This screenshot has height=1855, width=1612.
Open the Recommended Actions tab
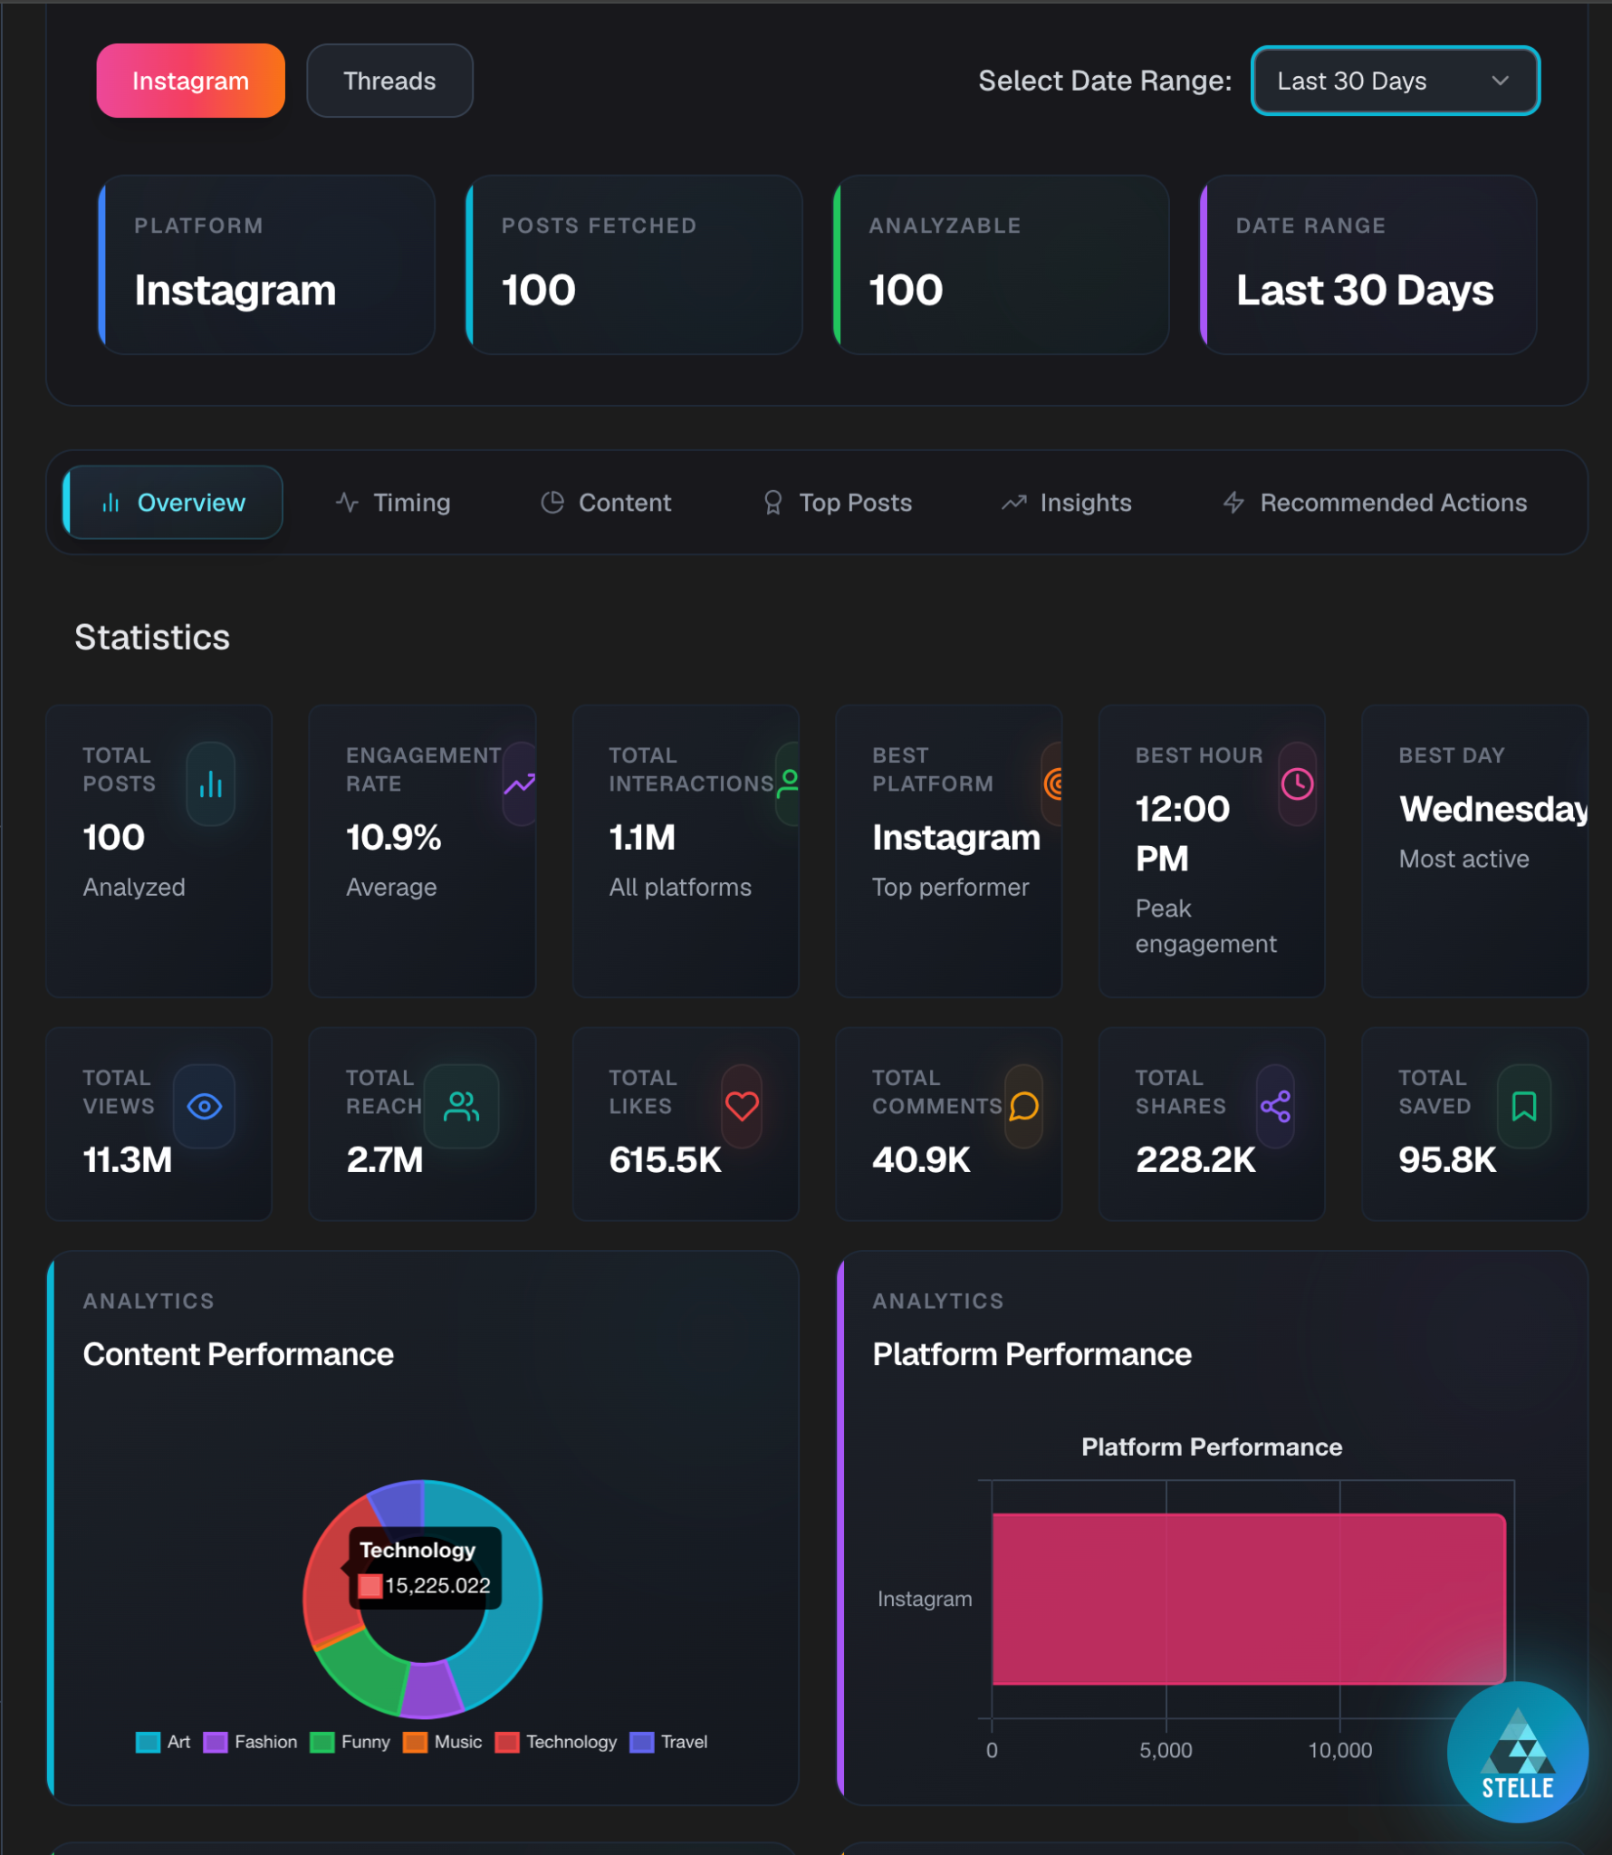pos(1375,503)
